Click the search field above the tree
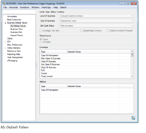 click(19, 11)
